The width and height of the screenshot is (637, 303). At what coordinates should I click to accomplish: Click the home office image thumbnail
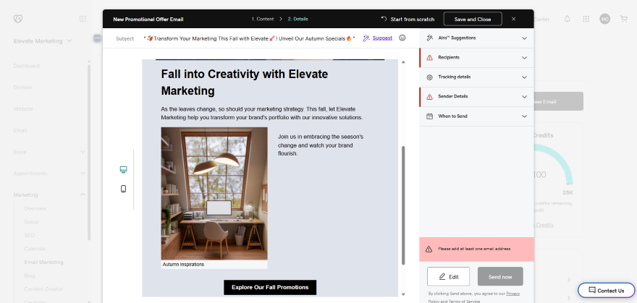click(x=214, y=194)
